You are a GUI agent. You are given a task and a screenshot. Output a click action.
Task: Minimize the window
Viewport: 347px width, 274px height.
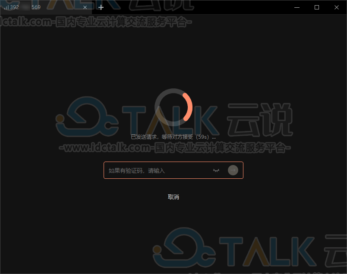click(x=297, y=7)
